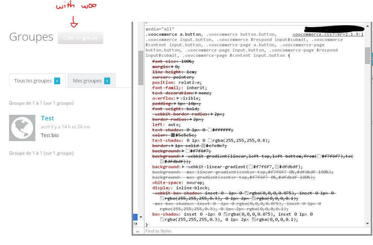Click the three-dots icon beside Find in Styles
Screen dimensions: 373x245
click(138, 231)
